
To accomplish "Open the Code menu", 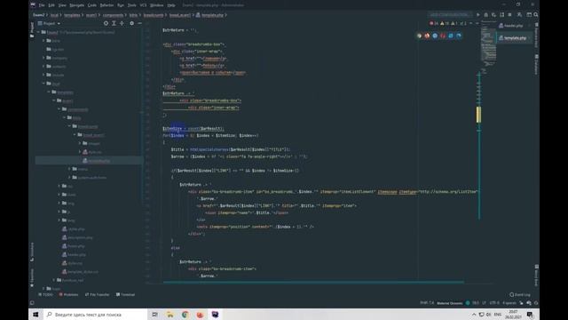I will tap(92, 5).
